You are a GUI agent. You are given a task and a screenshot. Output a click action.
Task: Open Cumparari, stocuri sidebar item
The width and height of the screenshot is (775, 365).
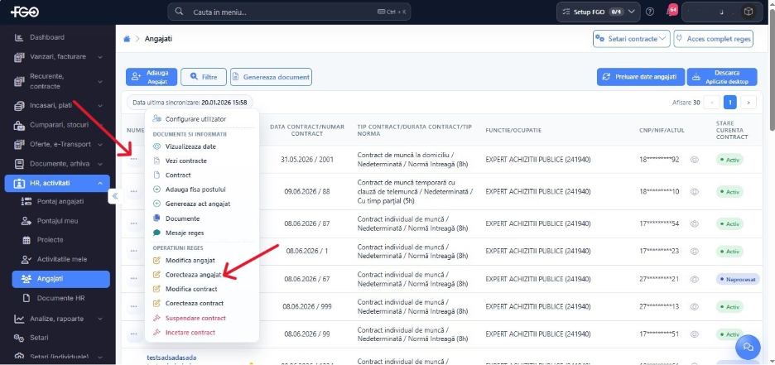click(x=58, y=125)
